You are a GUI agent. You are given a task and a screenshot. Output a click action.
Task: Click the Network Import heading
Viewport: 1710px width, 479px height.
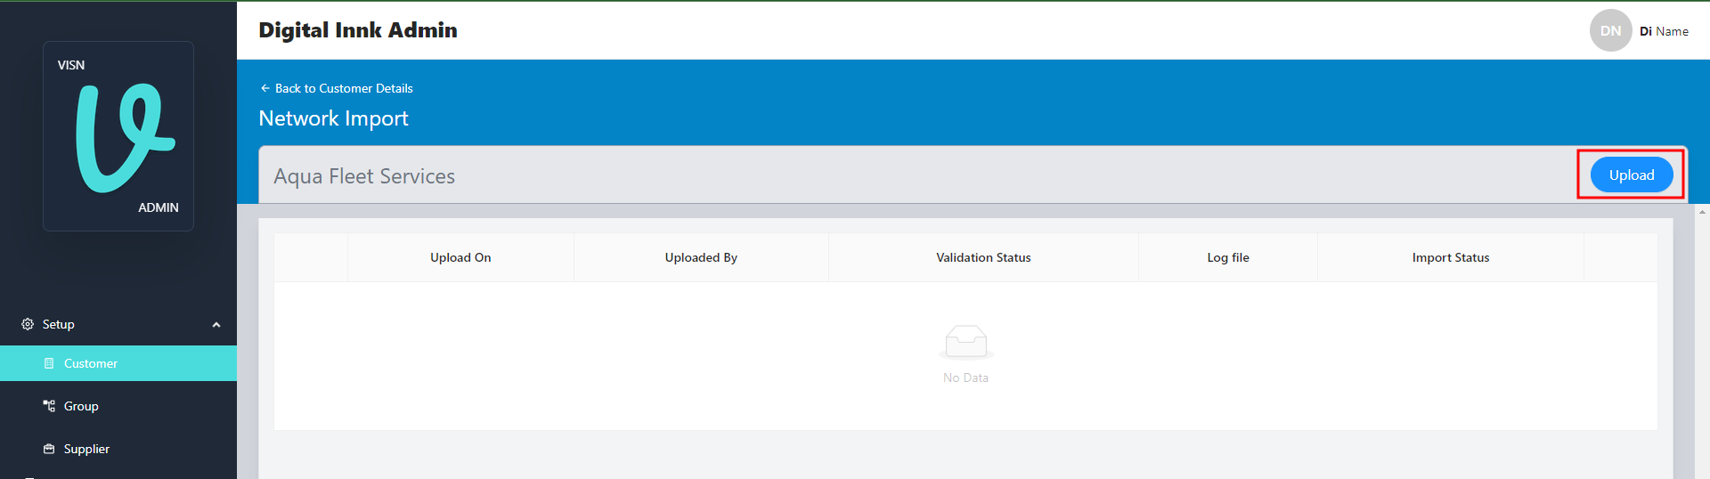click(x=333, y=118)
